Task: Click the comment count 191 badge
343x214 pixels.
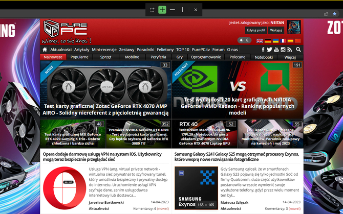Action: coord(297,65)
